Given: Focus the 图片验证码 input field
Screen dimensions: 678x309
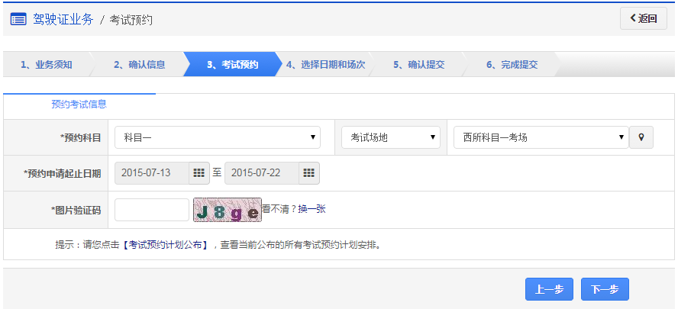Looking at the screenshot, I should [151, 210].
